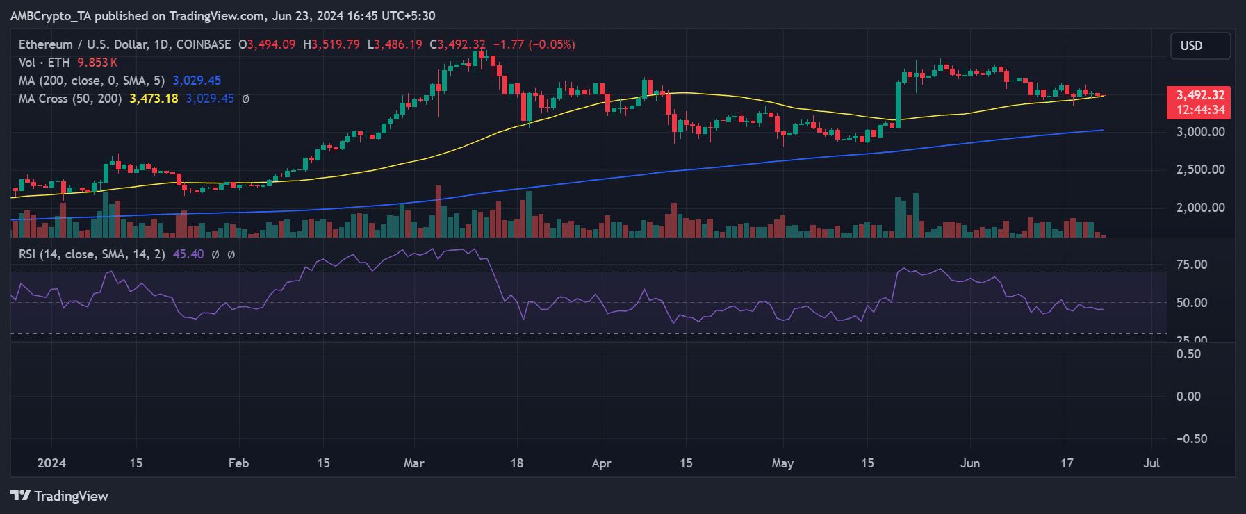Image resolution: width=1246 pixels, height=514 pixels.
Task: Click the 2024 label on the time axis
Action: pos(51,463)
